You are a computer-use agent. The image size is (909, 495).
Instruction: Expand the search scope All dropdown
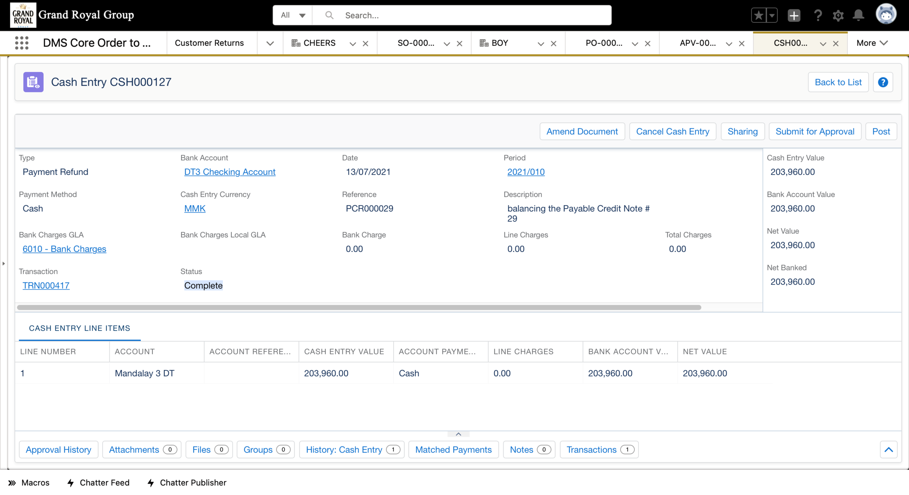[x=292, y=15]
